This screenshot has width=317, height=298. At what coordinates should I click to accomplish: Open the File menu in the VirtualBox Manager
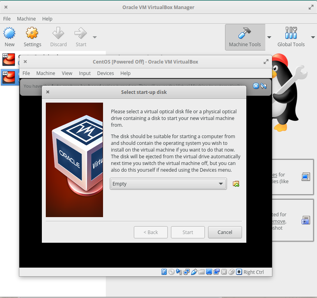[x=7, y=19]
